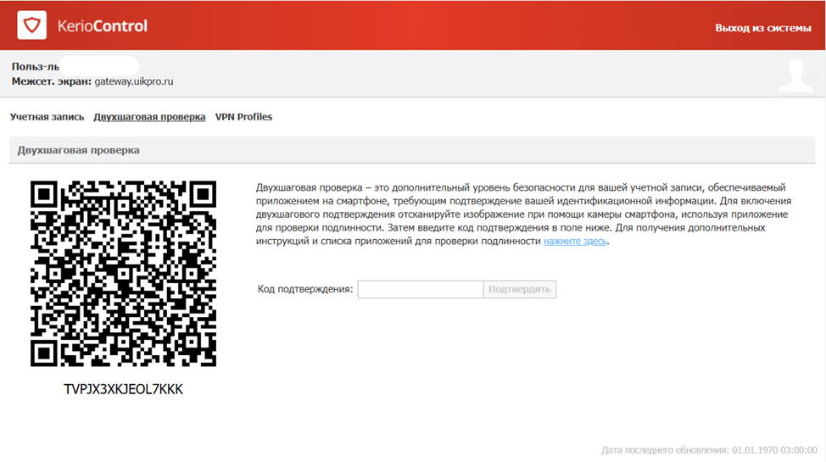Click the KerioControl product name text
This screenshot has width=826, height=462.
[x=102, y=26]
